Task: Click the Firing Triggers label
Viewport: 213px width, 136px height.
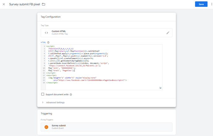Action: click(x=47, y=120)
